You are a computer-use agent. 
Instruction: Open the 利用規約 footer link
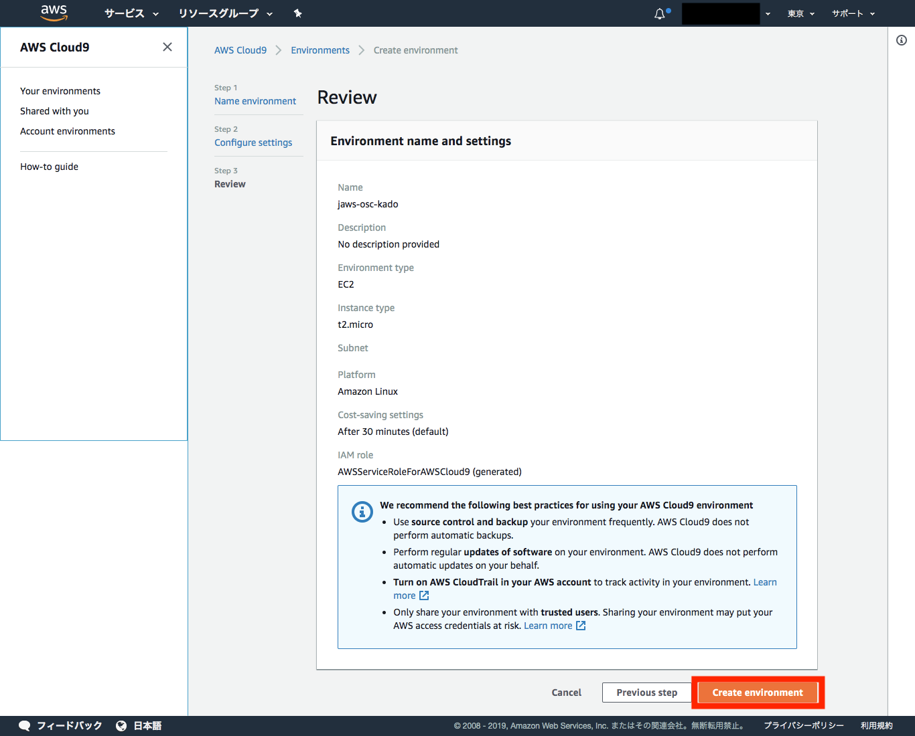[877, 726]
